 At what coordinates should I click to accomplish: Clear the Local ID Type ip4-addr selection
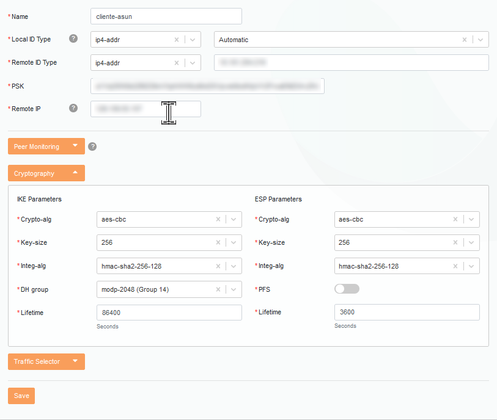click(177, 40)
